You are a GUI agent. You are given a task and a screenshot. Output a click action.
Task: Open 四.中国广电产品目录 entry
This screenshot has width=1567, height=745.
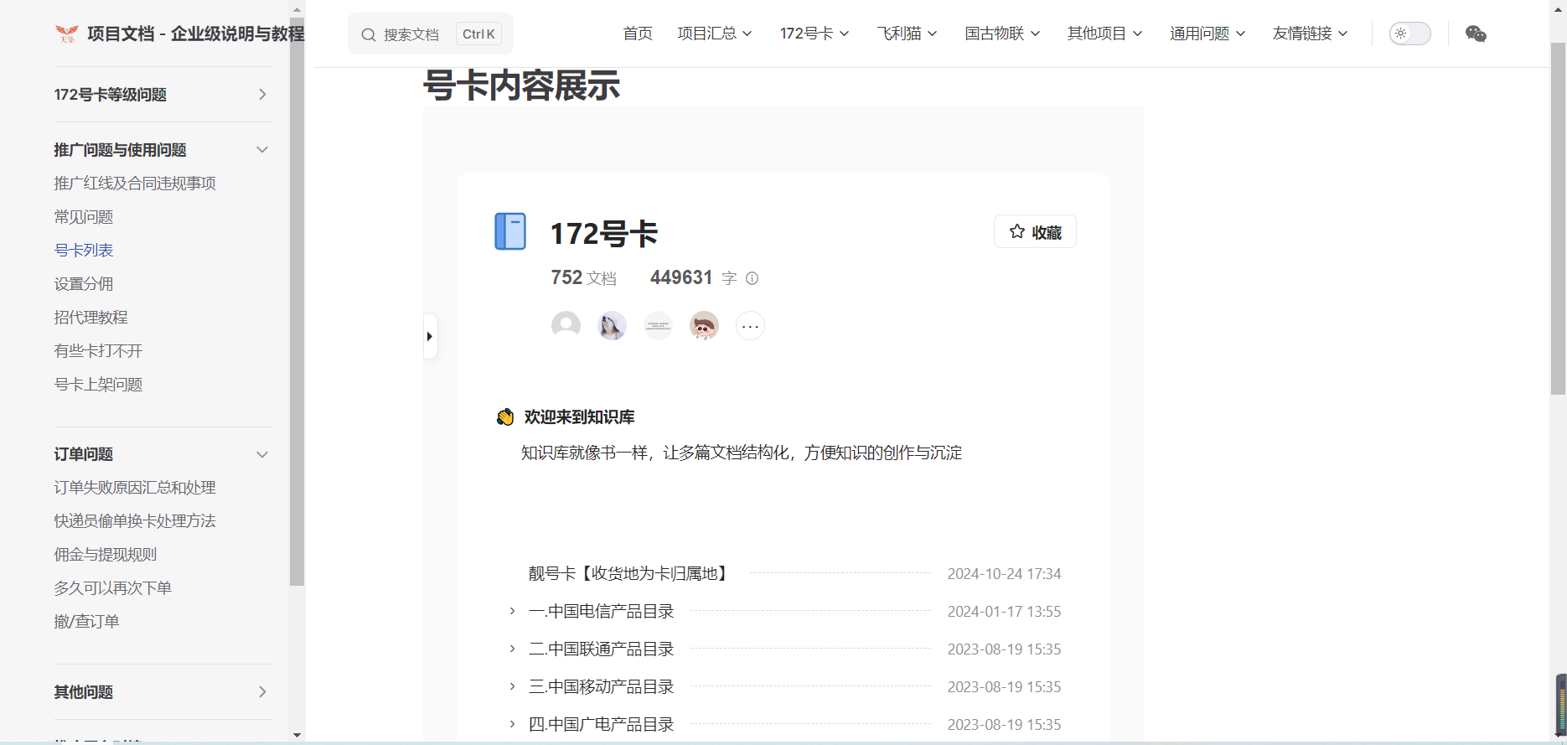(602, 724)
